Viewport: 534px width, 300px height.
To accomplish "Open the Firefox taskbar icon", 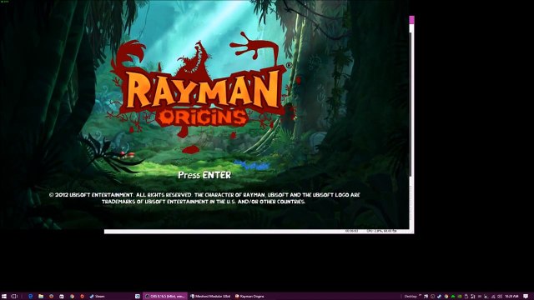I will point(51,297).
